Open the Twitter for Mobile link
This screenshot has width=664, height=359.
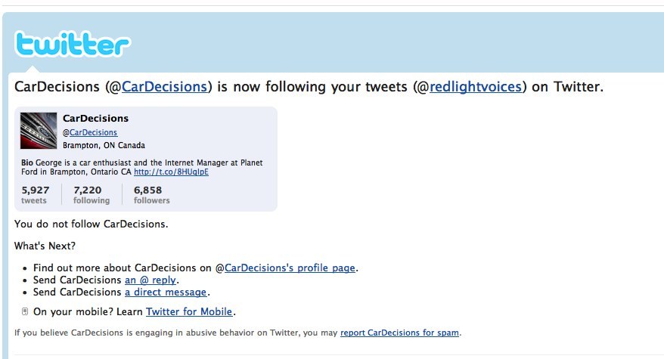pos(190,311)
